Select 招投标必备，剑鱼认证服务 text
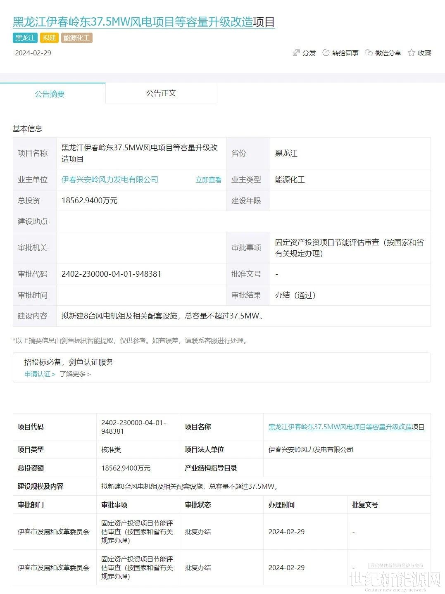Screen dimensions: 445x594 coord(69,362)
